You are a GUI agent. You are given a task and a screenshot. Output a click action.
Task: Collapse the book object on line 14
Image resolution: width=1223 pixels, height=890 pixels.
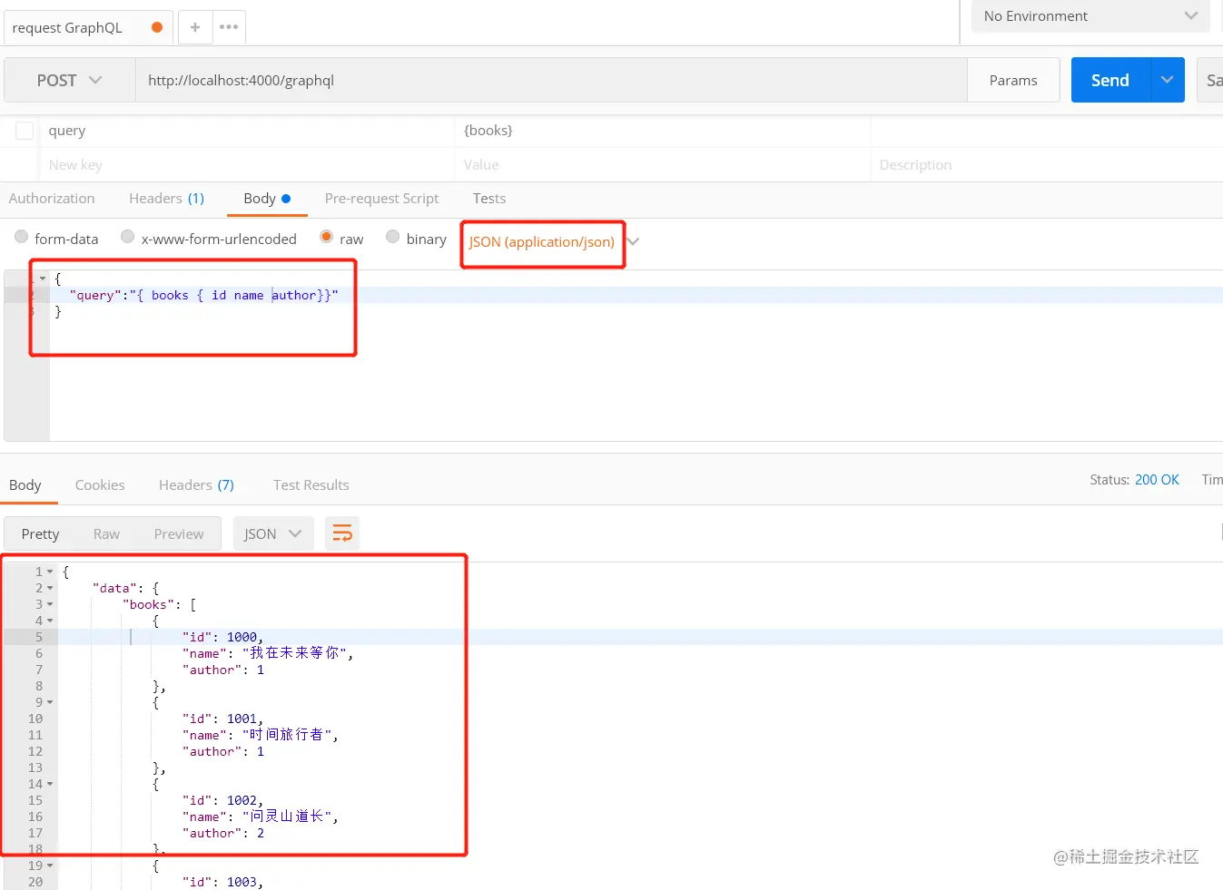(x=50, y=784)
